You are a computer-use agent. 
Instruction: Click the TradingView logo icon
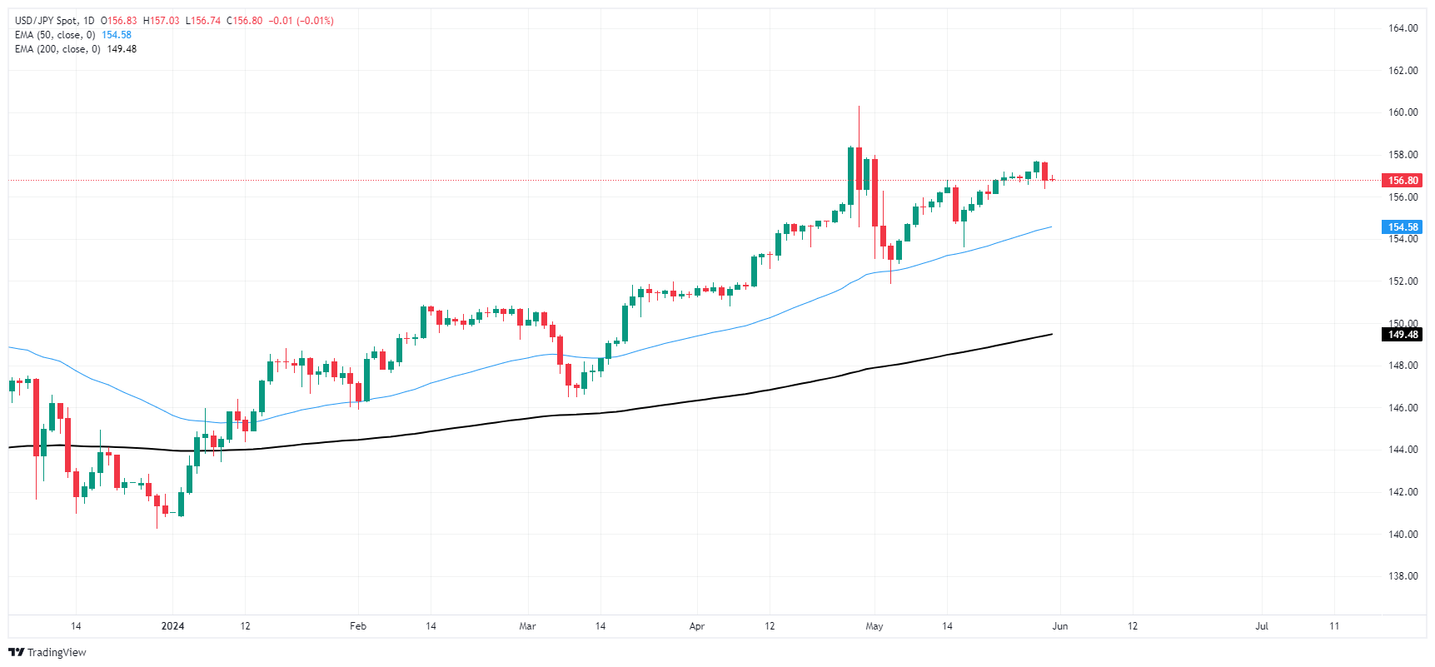click(17, 652)
